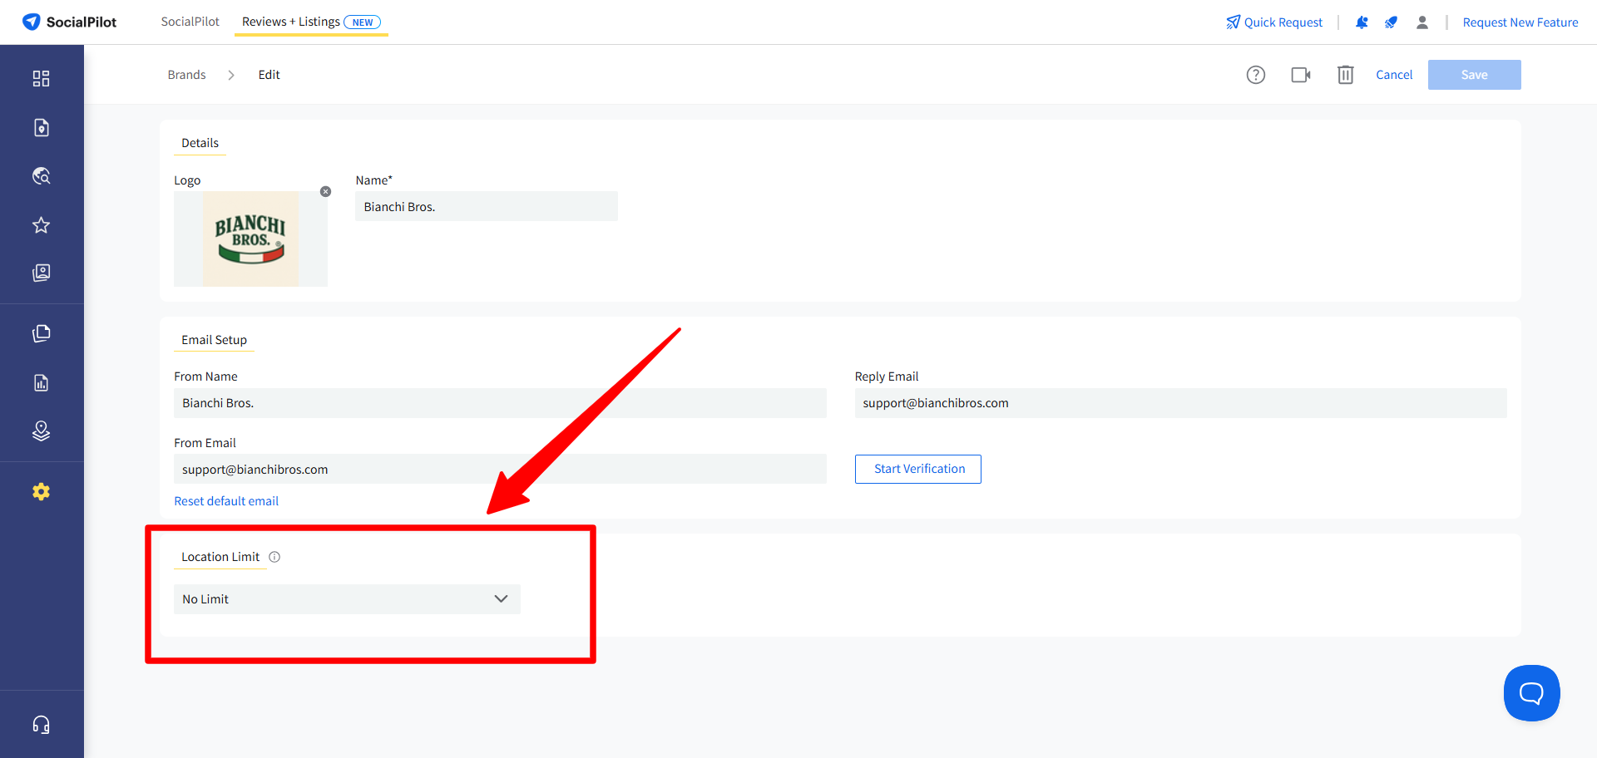Click the SocialPilot logo
The image size is (1597, 758).
tap(70, 22)
